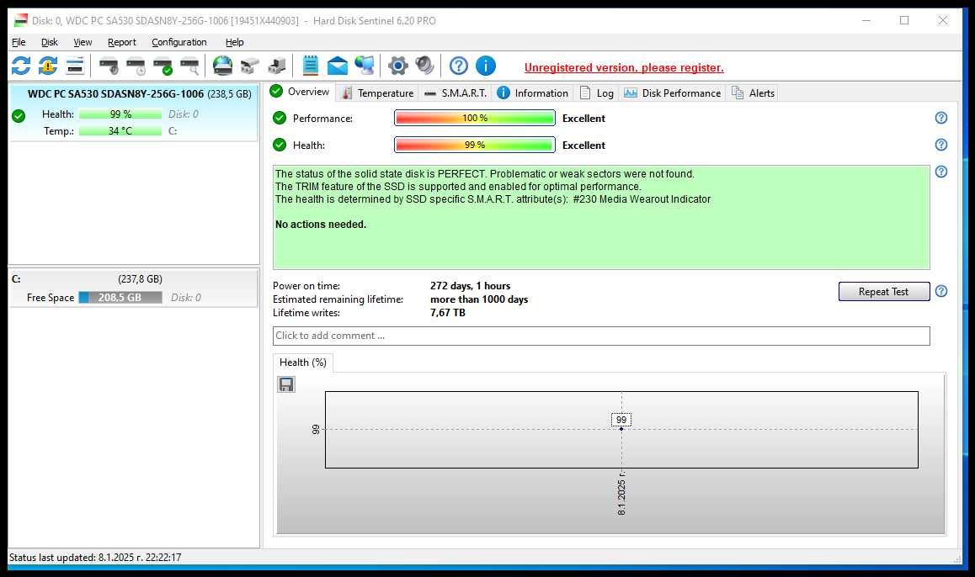Open the Disk menu
The width and height of the screenshot is (975, 577).
coord(49,42)
